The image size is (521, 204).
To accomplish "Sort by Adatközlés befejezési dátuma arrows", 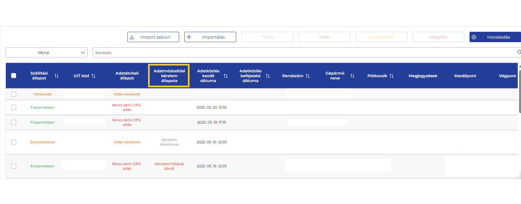I will 268,76.
